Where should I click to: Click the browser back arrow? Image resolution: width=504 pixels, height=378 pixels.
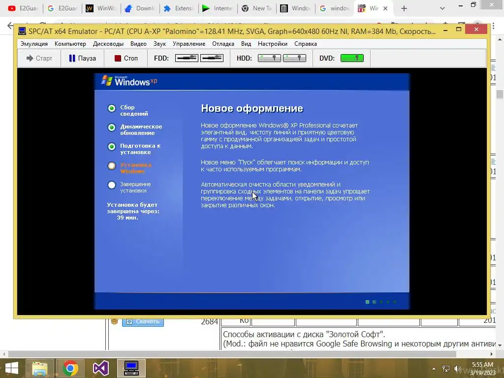(x=10, y=26)
